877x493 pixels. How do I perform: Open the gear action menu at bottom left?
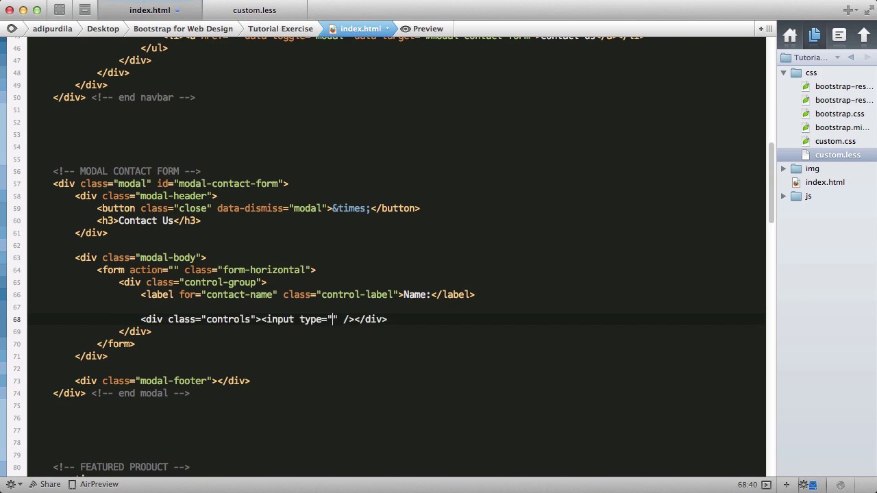pyautogui.click(x=14, y=484)
